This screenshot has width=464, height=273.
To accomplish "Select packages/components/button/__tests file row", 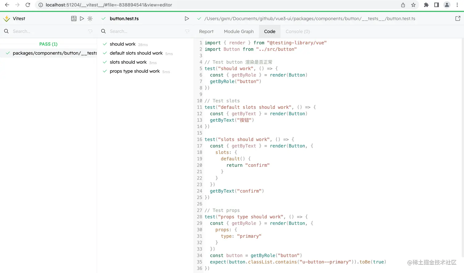I will coord(48,53).
